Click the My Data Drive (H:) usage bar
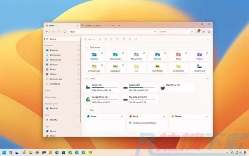This screenshot has height=156, width=249. pos(142,99)
